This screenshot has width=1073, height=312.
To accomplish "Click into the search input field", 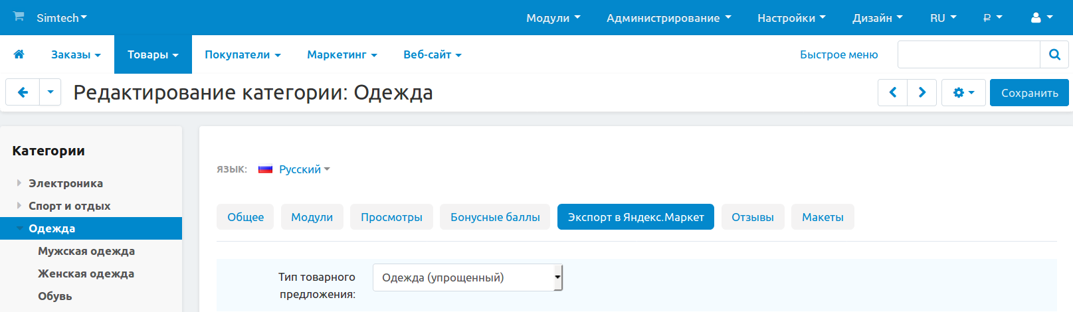I will [968, 54].
